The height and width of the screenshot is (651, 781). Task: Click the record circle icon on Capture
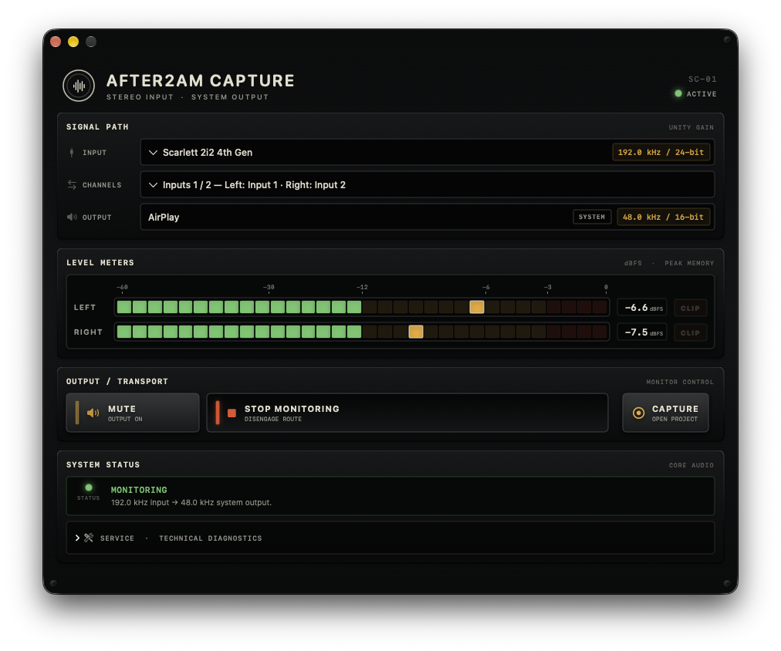(638, 413)
